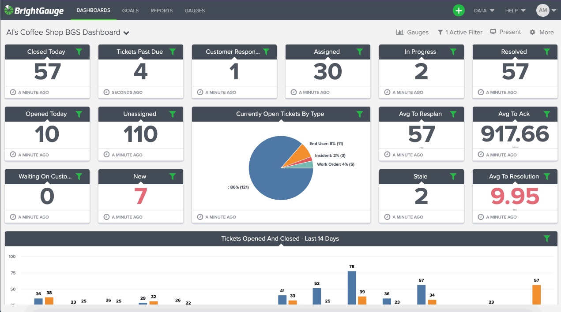Click the red 7 value on New card
Screen dimensions: 561x312
tap(140, 196)
